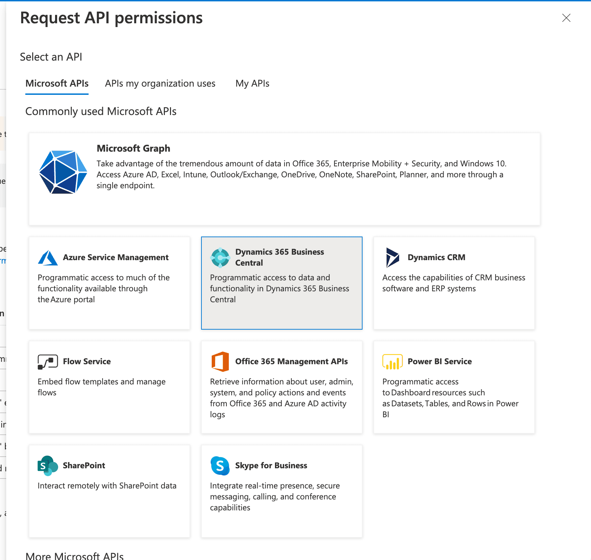Choose the Flow Service API card
Screen dimensions: 591x560
click(x=109, y=387)
